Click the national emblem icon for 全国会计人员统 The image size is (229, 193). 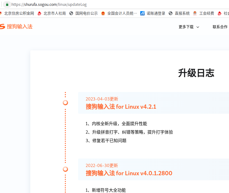click(x=103, y=14)
